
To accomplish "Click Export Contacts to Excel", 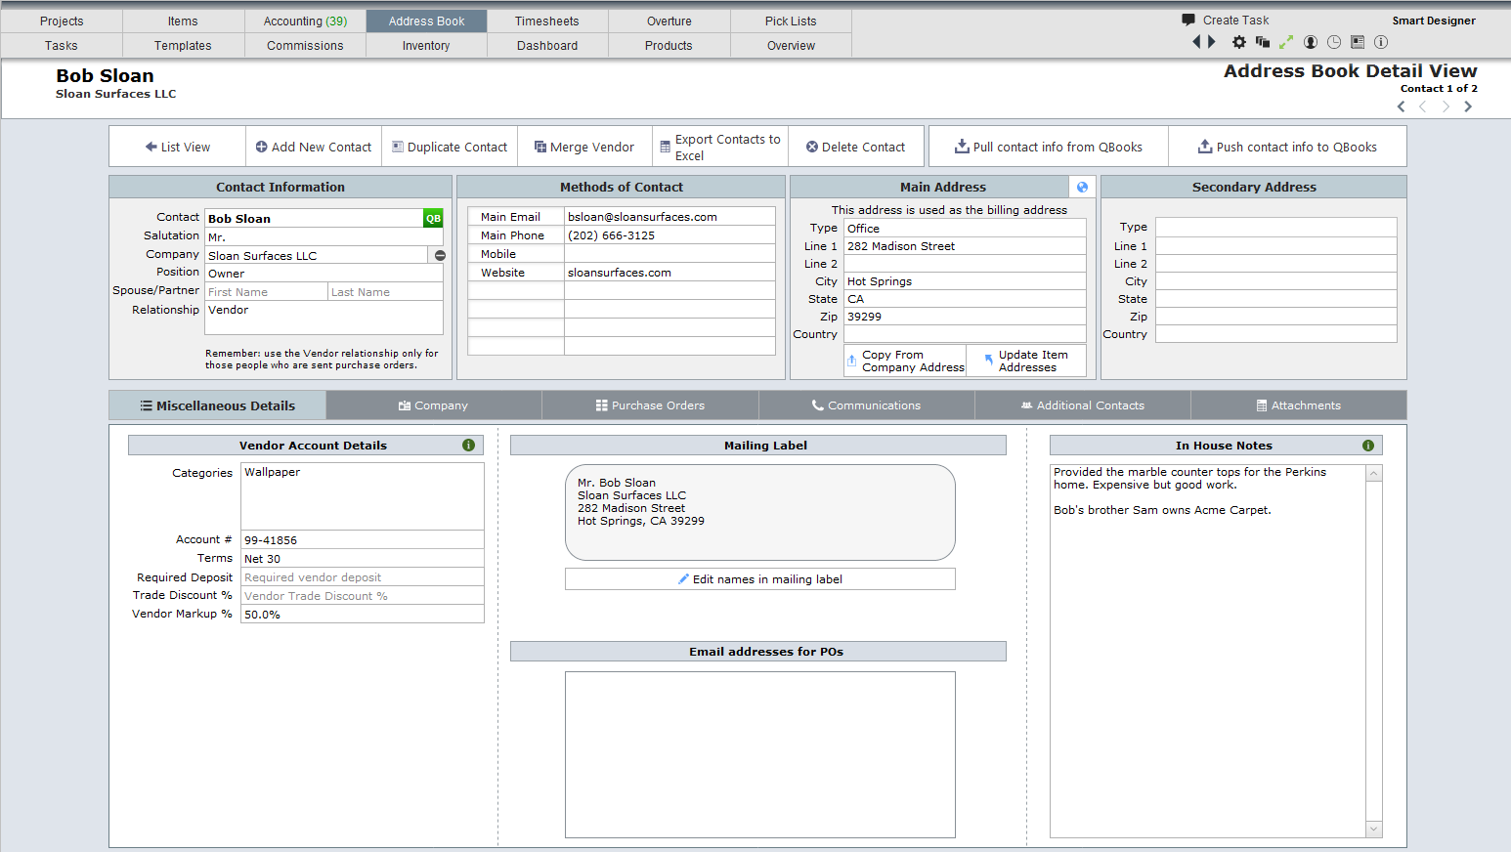I will [720, 147].
